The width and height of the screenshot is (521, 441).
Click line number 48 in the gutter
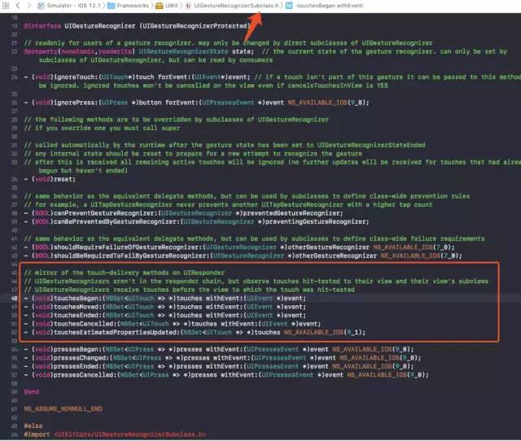coord(15,299)
